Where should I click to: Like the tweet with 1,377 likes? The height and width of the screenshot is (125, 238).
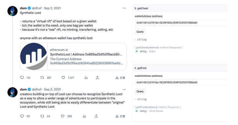pyautogui.click(x=63, y=78)
